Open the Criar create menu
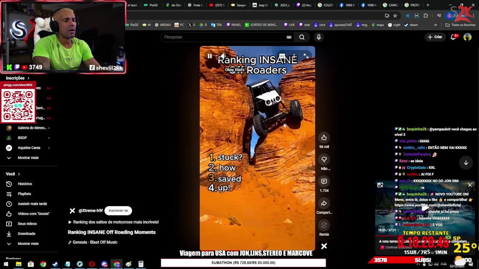Image resolution: width=479 pixels, height=269 pixels. click(435, 37)
